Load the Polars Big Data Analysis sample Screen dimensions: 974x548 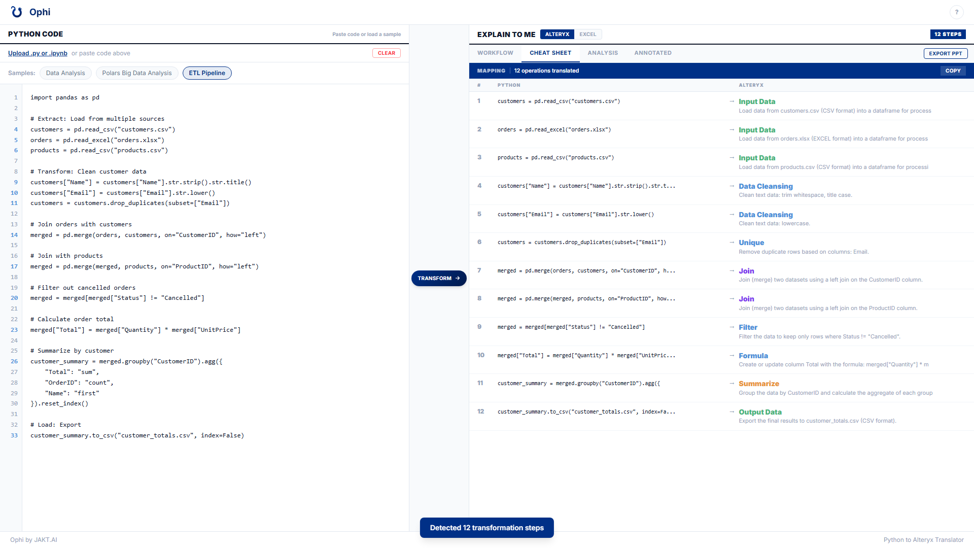[x=137, y=73]
